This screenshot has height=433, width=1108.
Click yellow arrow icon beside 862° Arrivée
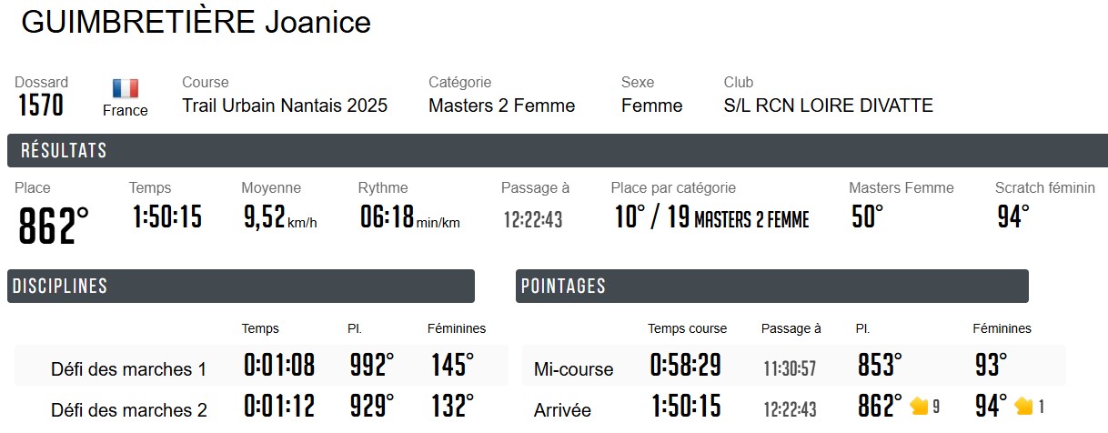tap(919, 406)
